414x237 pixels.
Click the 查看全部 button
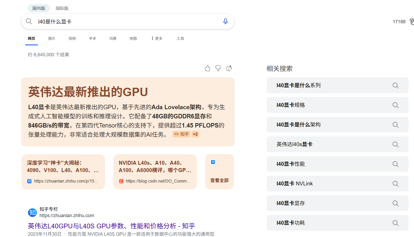tap(219, 180)
